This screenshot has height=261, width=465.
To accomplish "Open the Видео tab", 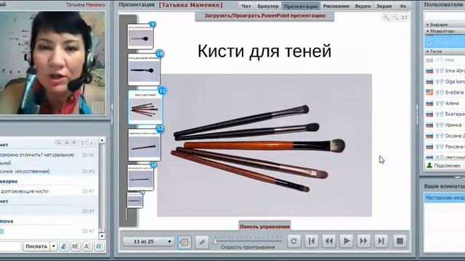I will [363, 6].
